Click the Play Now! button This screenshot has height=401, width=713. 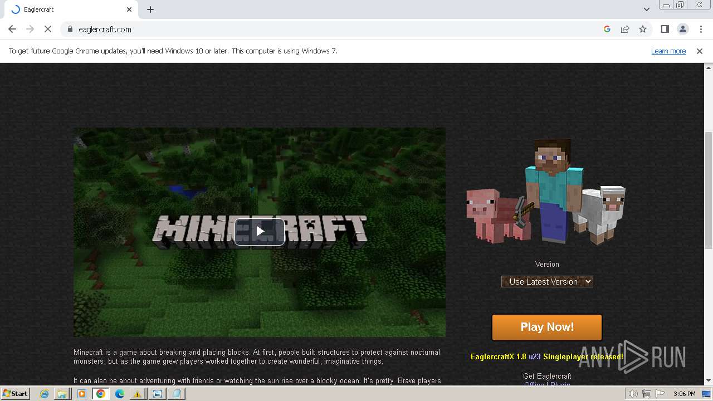(547, 327)
